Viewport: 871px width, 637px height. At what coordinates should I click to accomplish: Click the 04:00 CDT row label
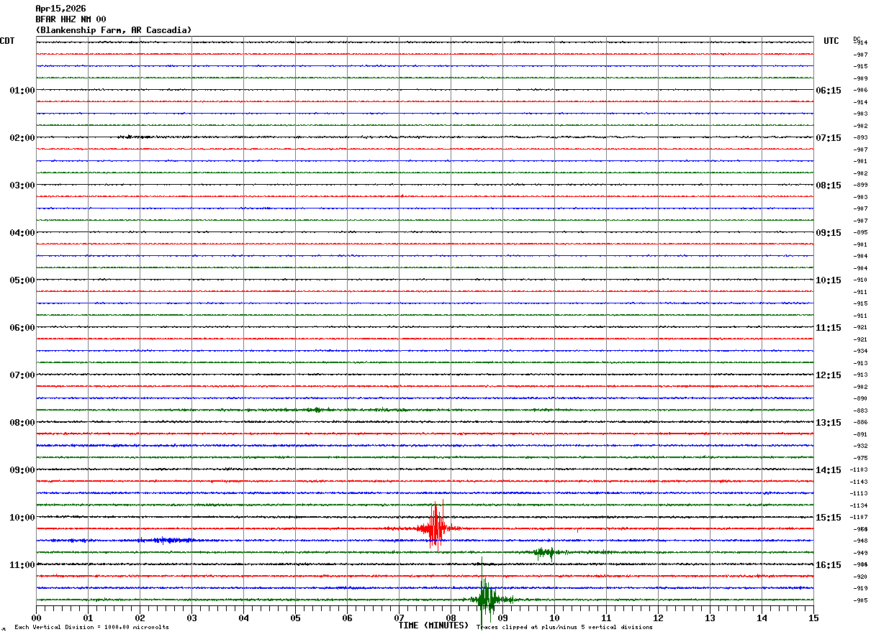click(x=22, y=233)
